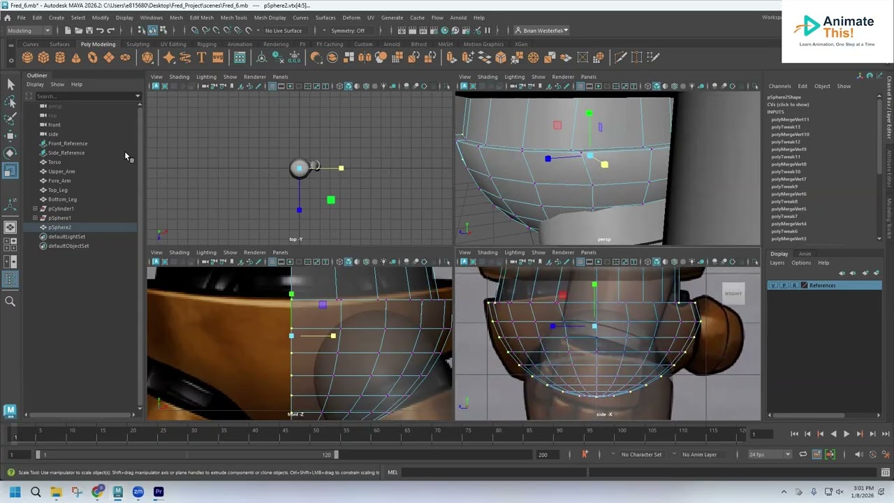Viewport: 894px width, 503px height.
Task: Click the SVG import shelf icon
Action: tap(217, 57)
